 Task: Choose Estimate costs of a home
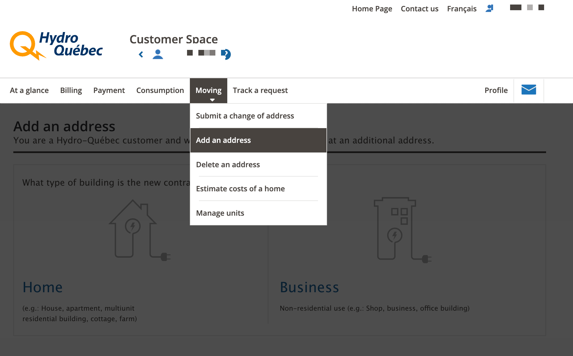[x=258, y=189]
